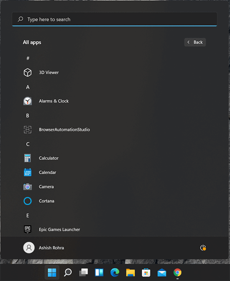Click the BrowserAutomationStudio icon
The image size is (230, 281).
point(28,129)
